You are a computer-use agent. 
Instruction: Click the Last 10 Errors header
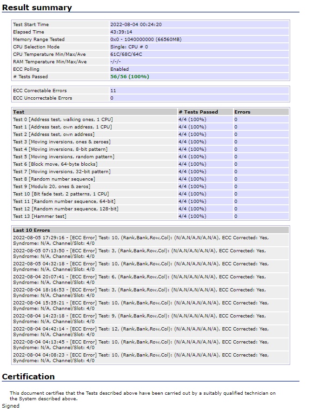click(x=31, y=230)
